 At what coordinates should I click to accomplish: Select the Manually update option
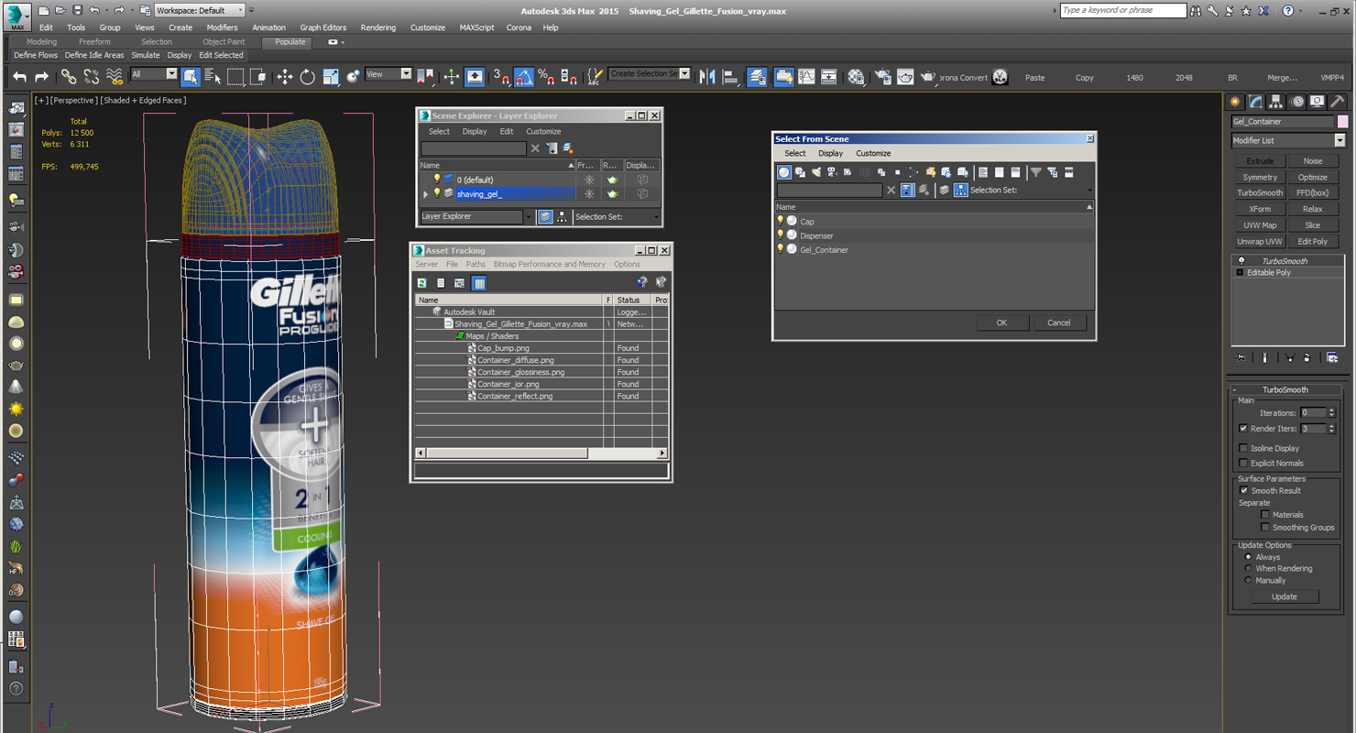1248,580
